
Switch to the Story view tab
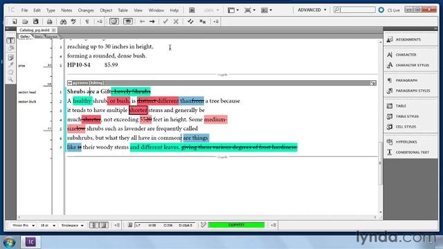coord(39,37)
